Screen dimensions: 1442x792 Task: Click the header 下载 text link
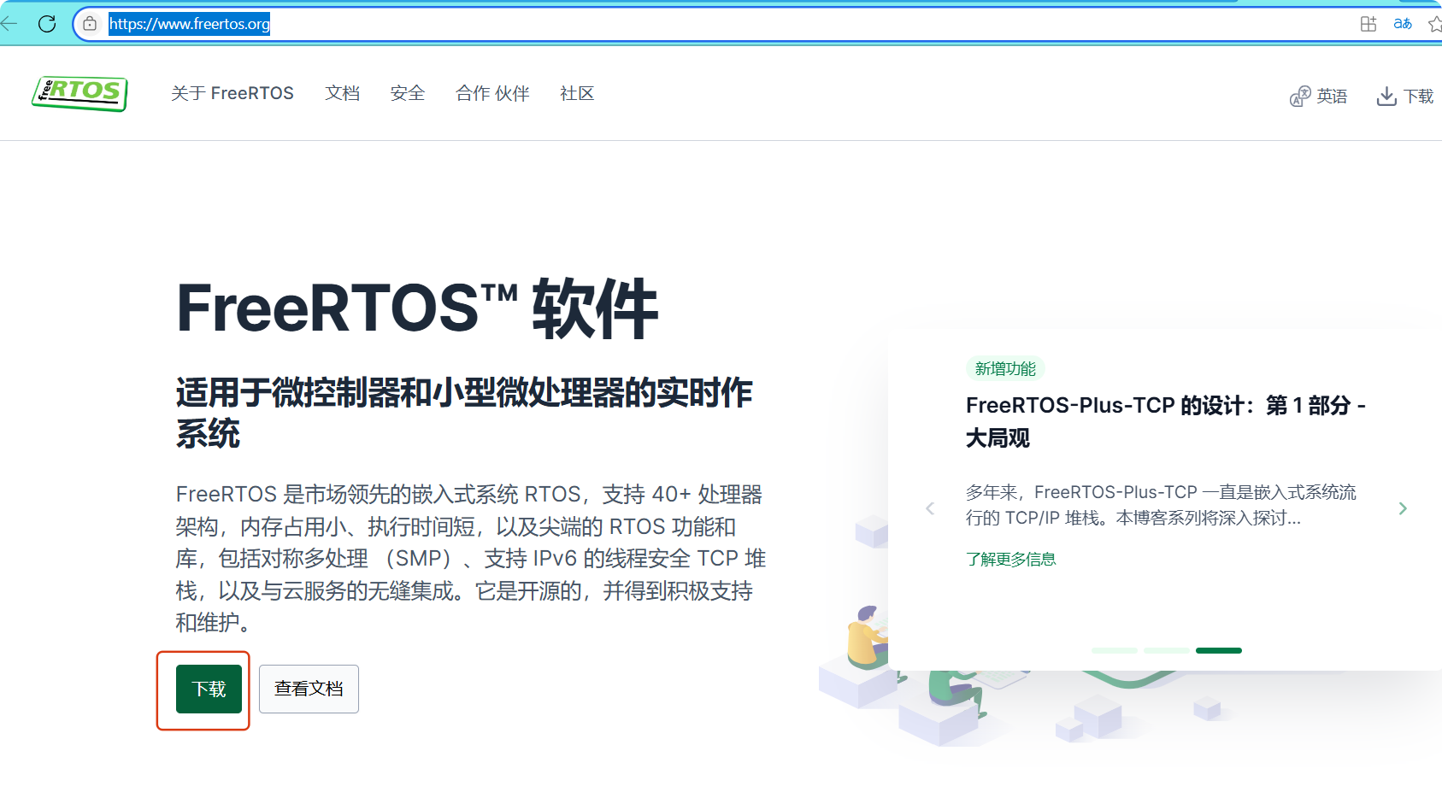[1418, 97]
